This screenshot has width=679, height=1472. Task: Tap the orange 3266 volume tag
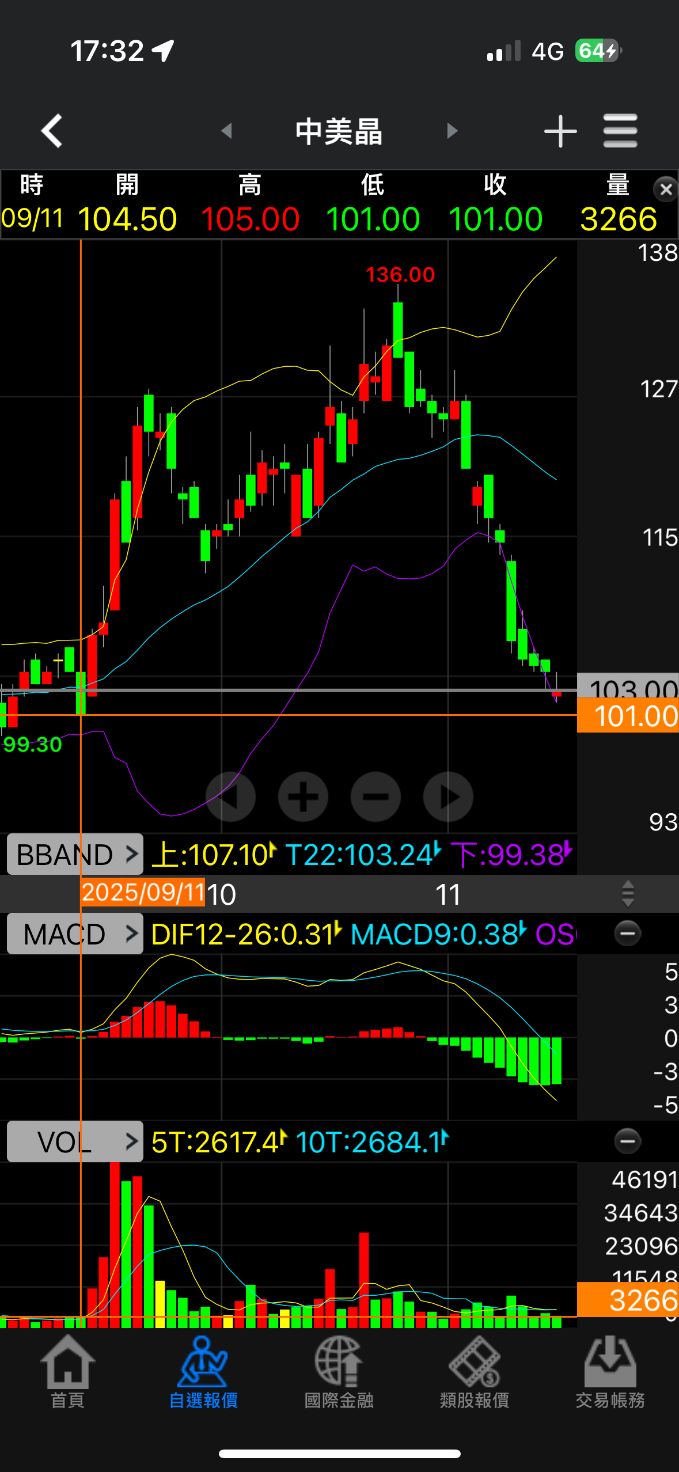tap(628, 1300)
